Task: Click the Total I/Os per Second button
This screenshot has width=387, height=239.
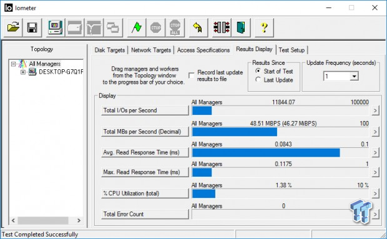Action: 145,110
